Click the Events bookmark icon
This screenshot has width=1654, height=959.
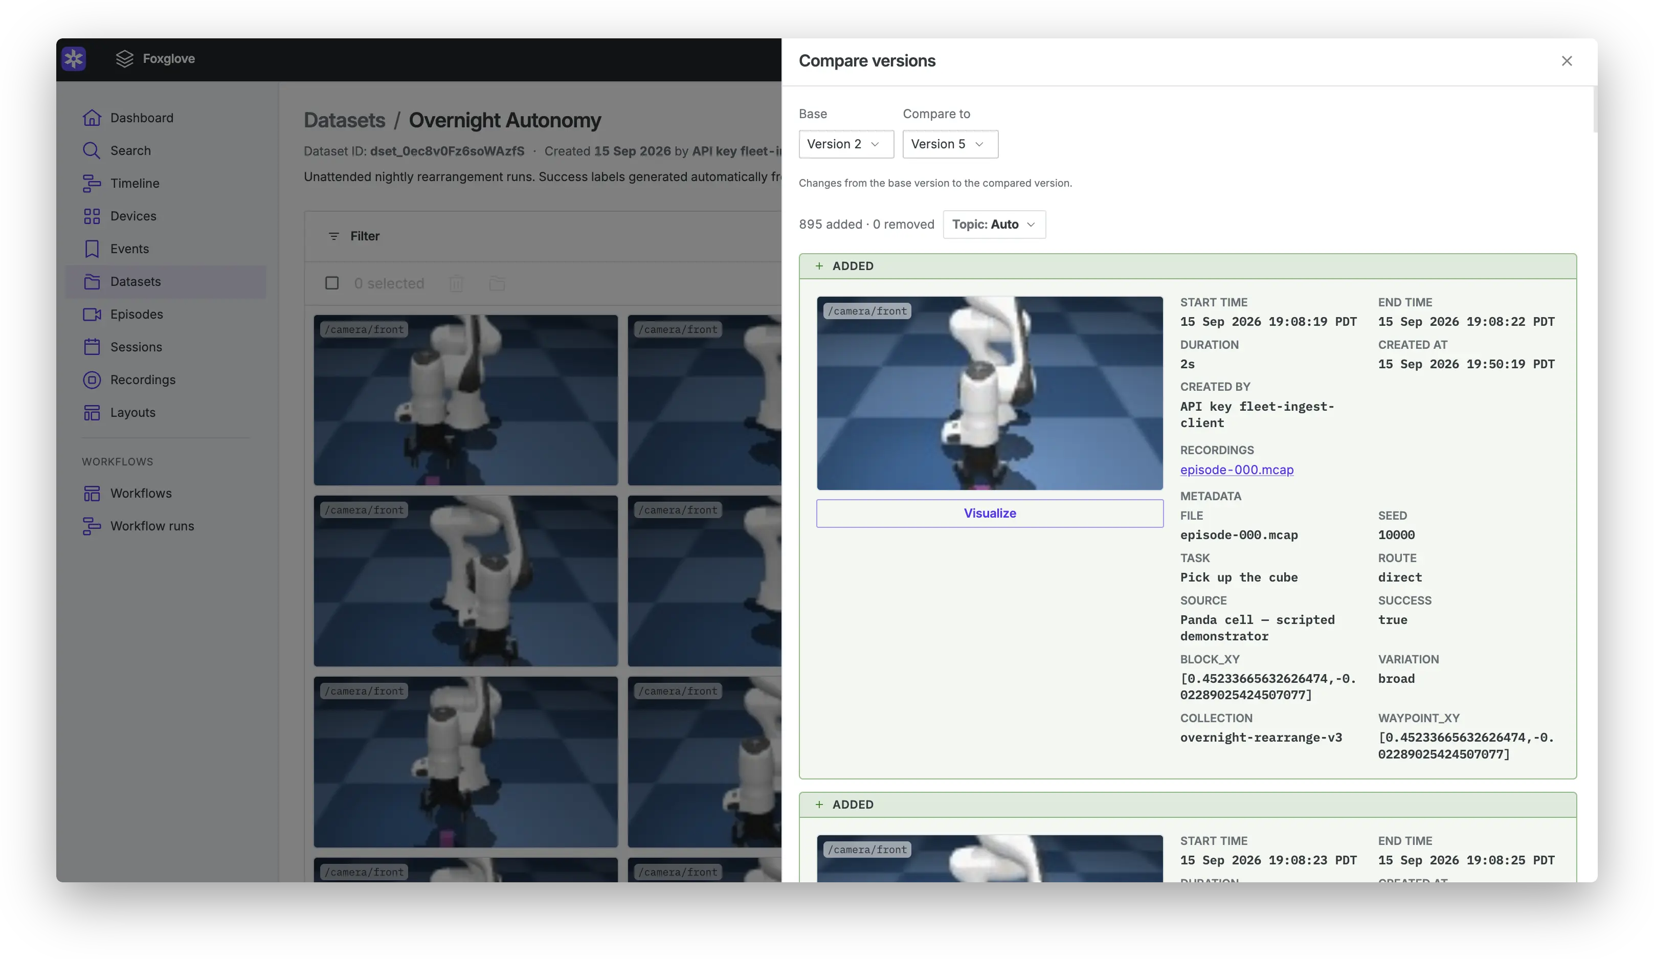point(92,249)
